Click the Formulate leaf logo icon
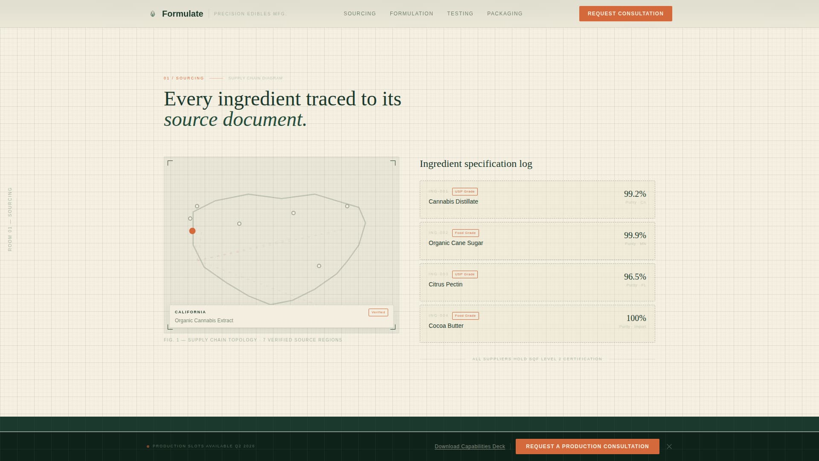The width and height of the screenshot is (819, 461). (153, 14)
